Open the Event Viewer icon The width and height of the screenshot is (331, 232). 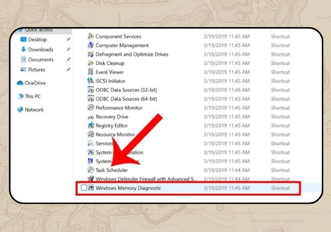click(90, 72)
